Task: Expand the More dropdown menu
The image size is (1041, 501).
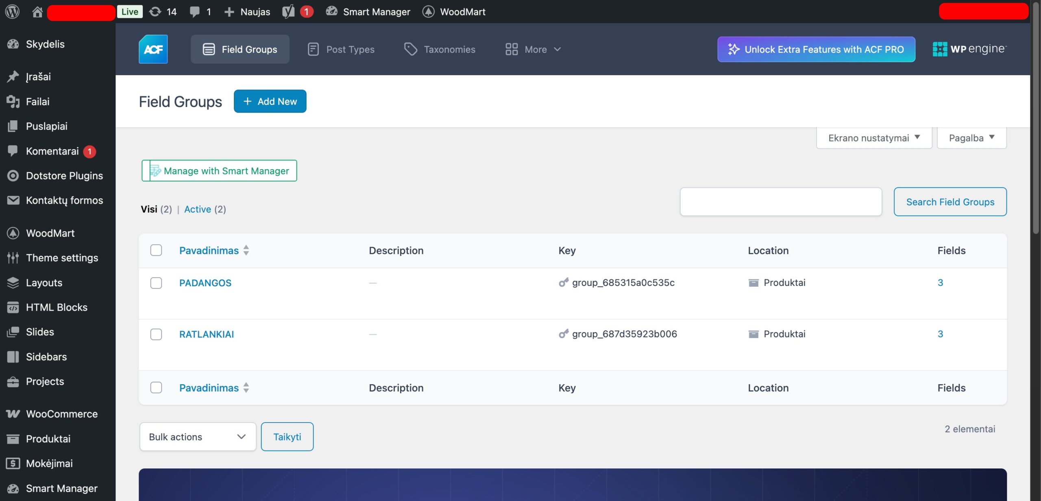Action: tap(533, 49)
